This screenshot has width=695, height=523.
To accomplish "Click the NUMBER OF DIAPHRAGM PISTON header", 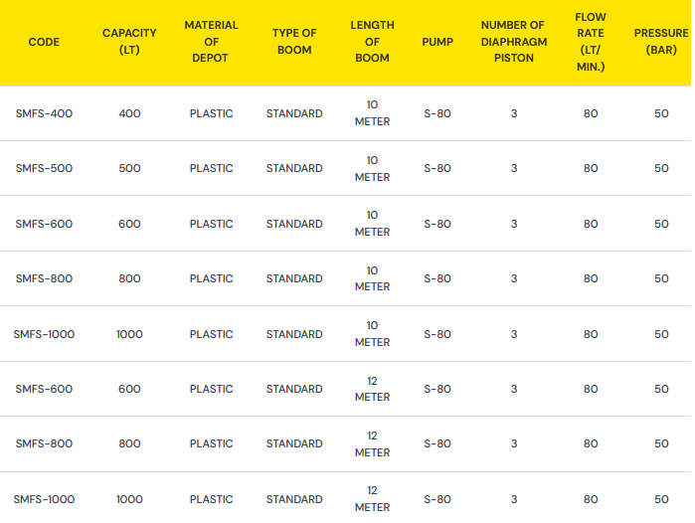I will tap(513, 42).
